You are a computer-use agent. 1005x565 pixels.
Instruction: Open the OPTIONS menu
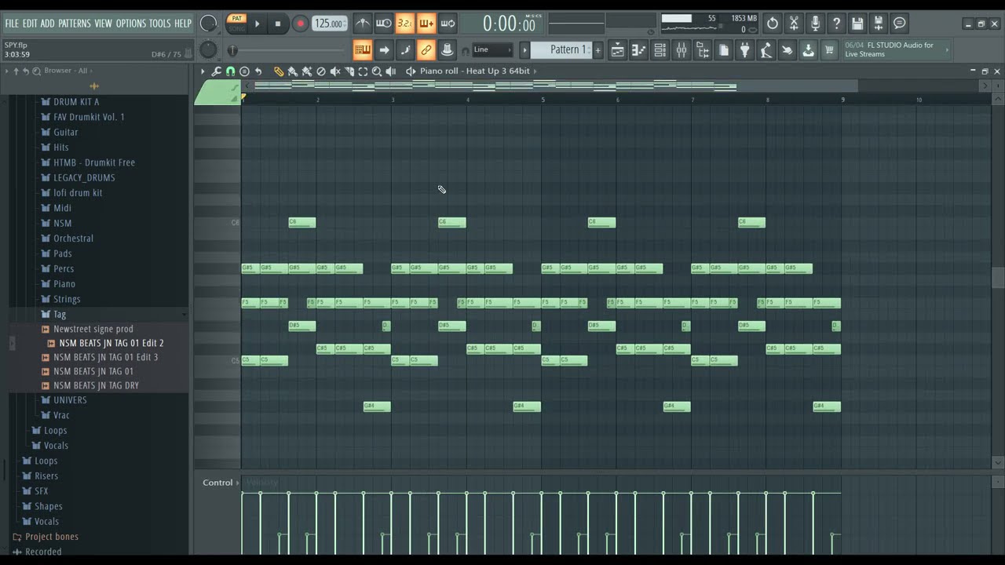131,24
